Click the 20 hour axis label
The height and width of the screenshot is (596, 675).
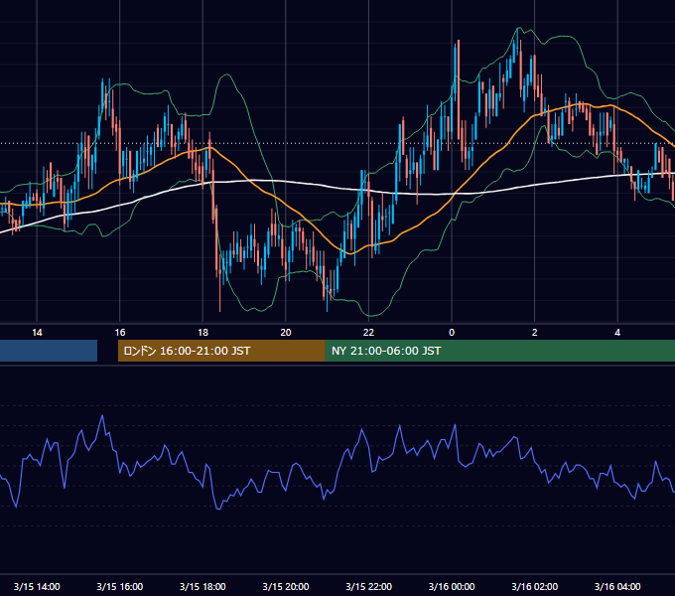tap(286, 333)
